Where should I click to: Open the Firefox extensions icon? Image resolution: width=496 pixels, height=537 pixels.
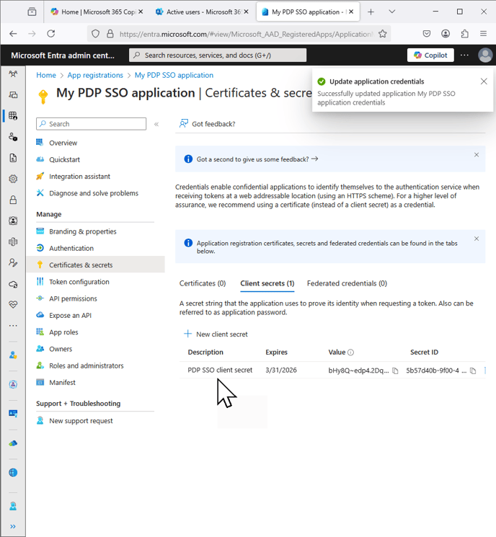(x=464, y=34)
